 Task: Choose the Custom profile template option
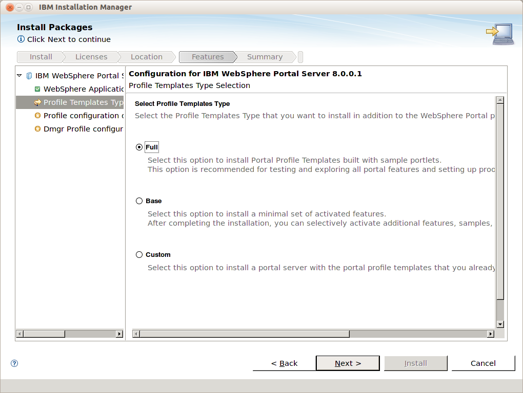139,254
